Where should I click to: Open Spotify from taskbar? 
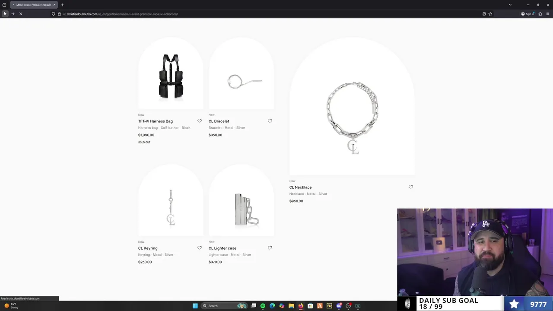(263, 306)
